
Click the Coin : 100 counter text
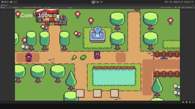tap(34, 15)
